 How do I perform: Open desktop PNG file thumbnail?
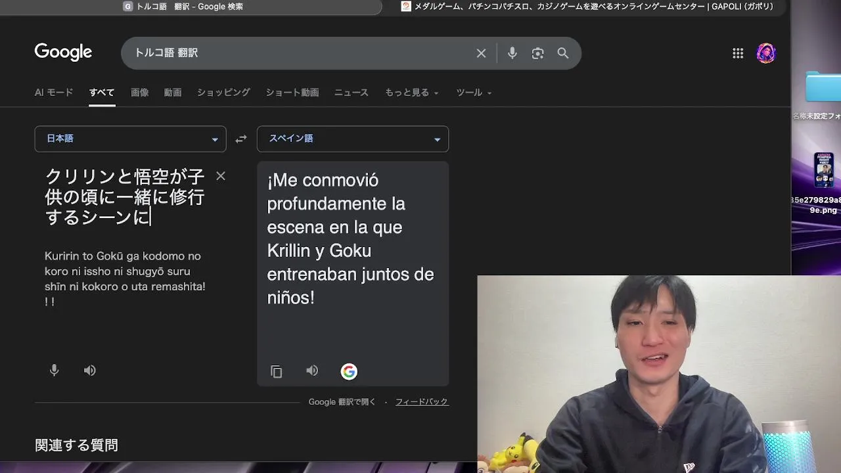[824, 171]
